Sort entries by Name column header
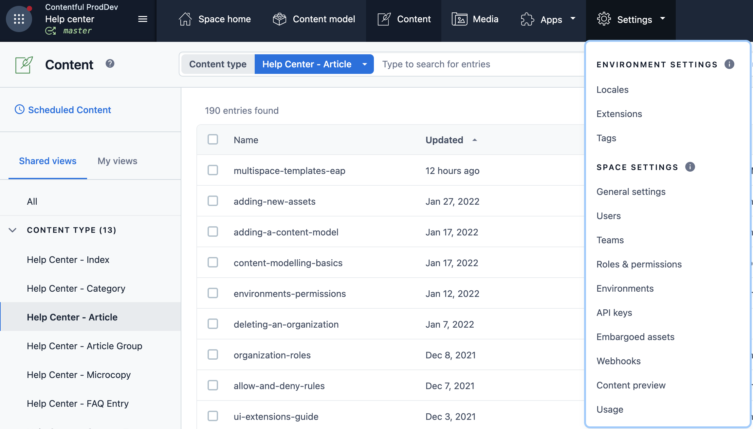This screenshot has height=429, width=753. click(x=246, y=140)
